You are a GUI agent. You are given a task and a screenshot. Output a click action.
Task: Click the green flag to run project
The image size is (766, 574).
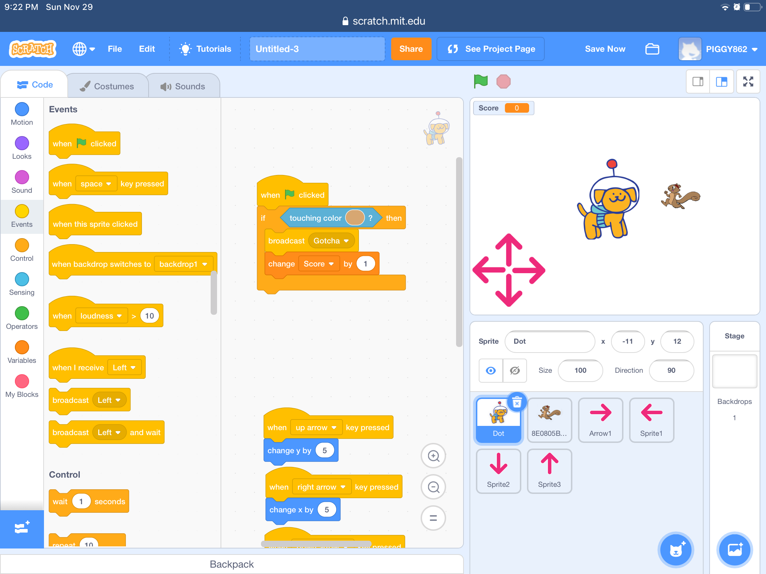[481, 81]
